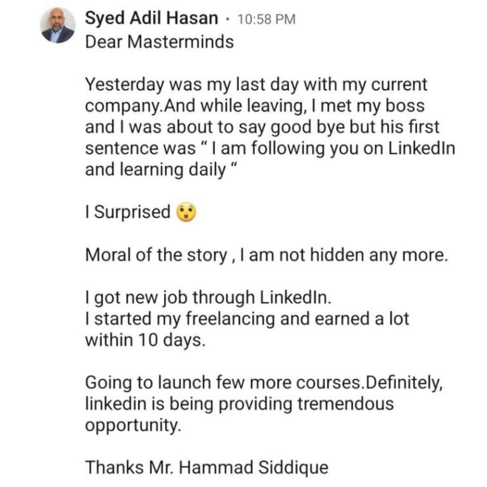
Task: Click the 'within 10 days.' text
Action: click(145, 340)
